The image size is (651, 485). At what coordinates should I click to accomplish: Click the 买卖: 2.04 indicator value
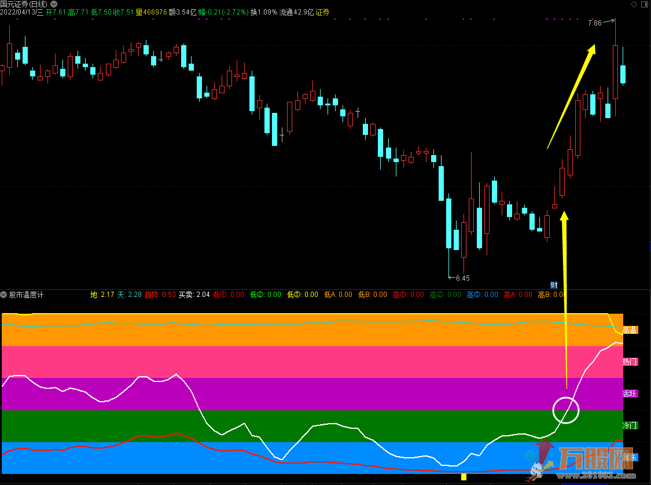click(x=194, y=295)
